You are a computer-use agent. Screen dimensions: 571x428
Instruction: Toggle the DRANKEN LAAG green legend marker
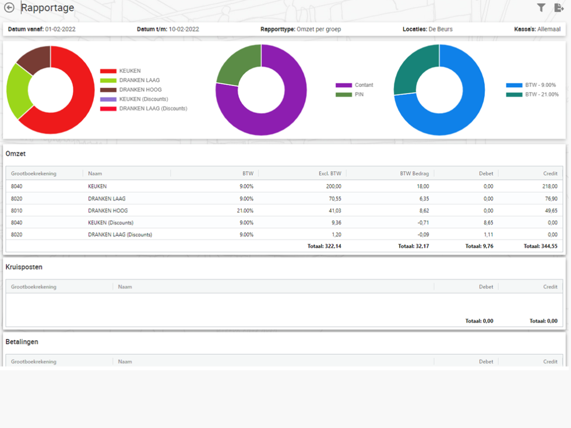108,80
